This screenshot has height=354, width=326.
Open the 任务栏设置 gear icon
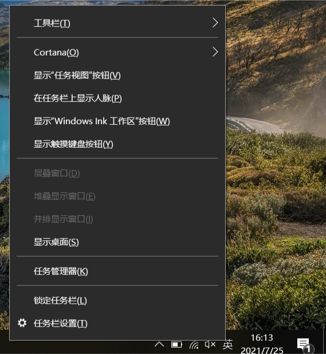(x=22, y=323)
